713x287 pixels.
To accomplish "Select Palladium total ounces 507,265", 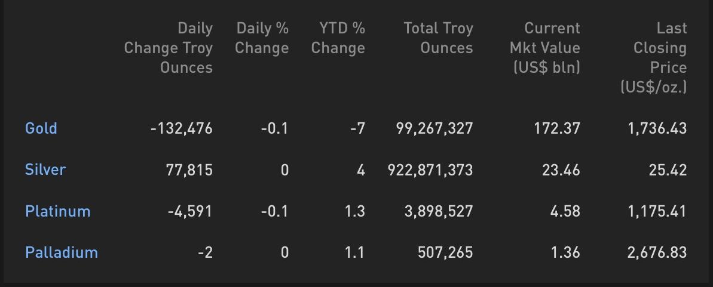I will click(445, 252).
